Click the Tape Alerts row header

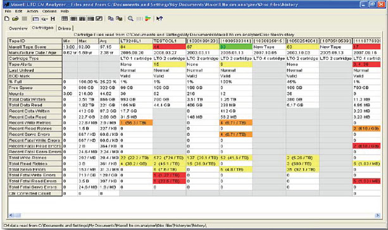[x=35, y=64]
